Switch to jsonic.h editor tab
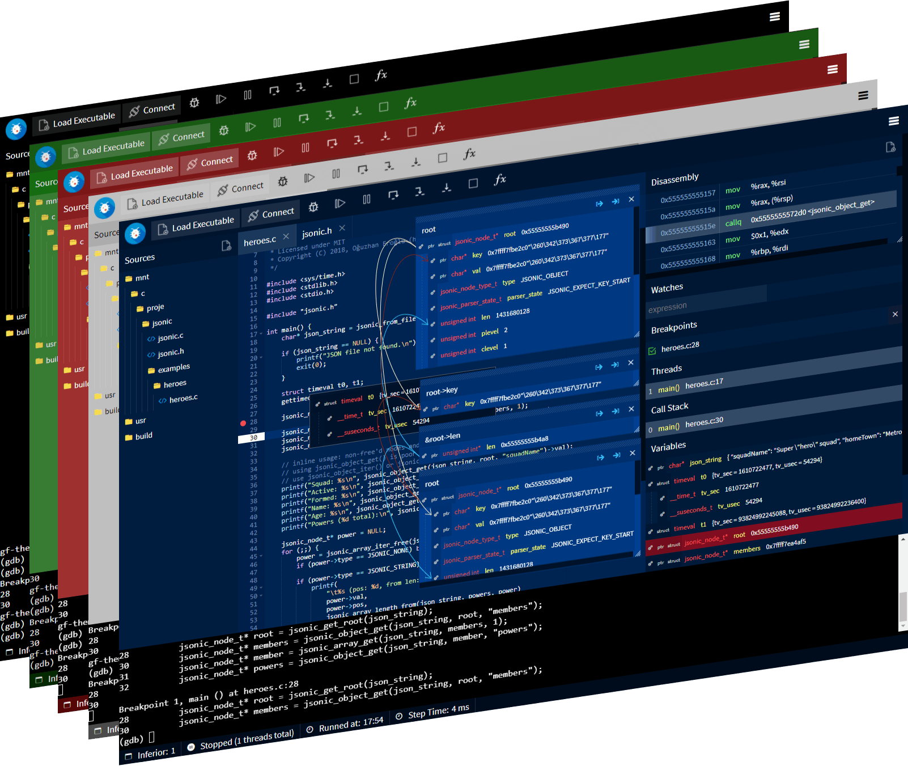Viewport: 908px width, 766px height. (317, 232)
